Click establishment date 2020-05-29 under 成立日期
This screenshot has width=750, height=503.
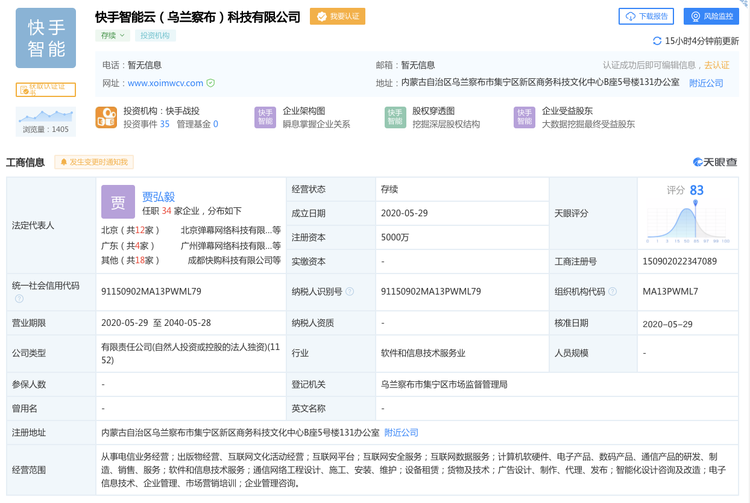click(405, 213)
